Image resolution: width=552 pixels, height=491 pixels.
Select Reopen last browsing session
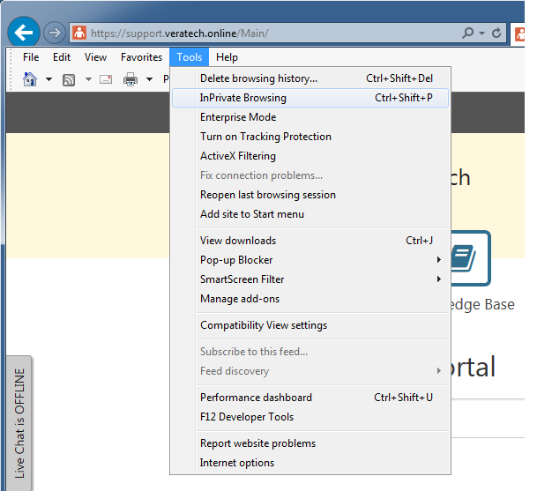(x=310, y=195)
